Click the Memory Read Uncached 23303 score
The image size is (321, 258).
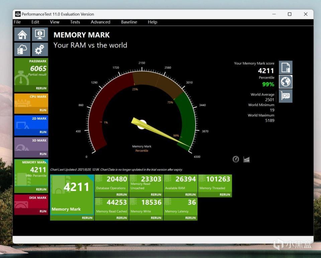click(151, 179)
